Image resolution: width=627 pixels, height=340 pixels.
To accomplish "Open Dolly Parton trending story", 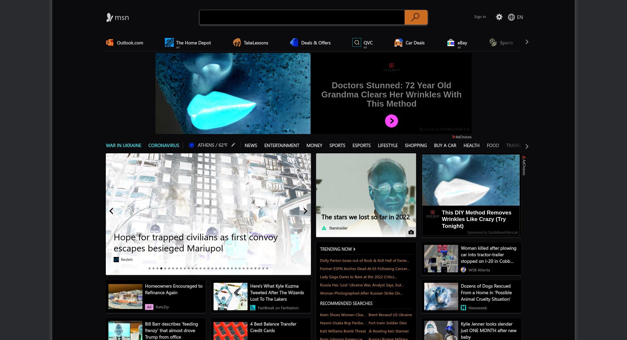I will [x=364, y=261].
